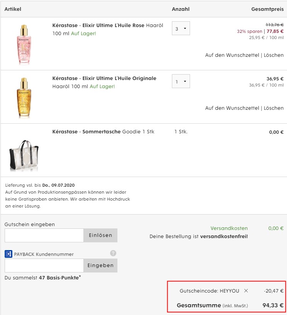
Task: Open the Sommertasche bag thumbnail
Action: pos(24,156)
